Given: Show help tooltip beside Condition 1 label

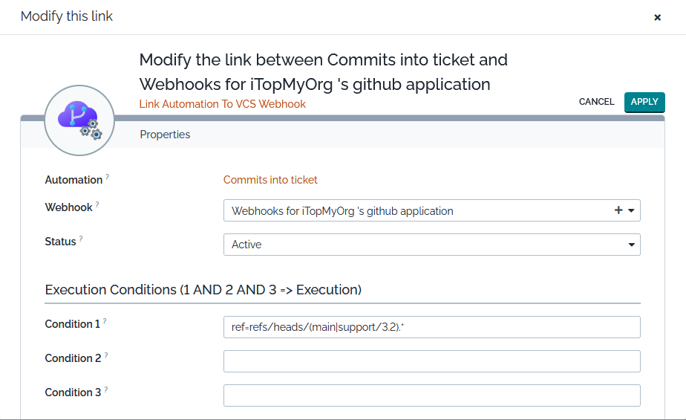Looking at the screenshot, I should click(x=105, y=321).
